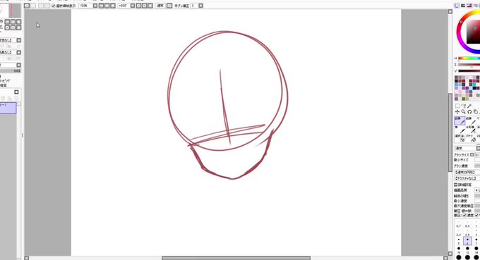This screenshot has height=260, width=480.
Task: Adjust the saturation S slider
Action: click(469, 64)
